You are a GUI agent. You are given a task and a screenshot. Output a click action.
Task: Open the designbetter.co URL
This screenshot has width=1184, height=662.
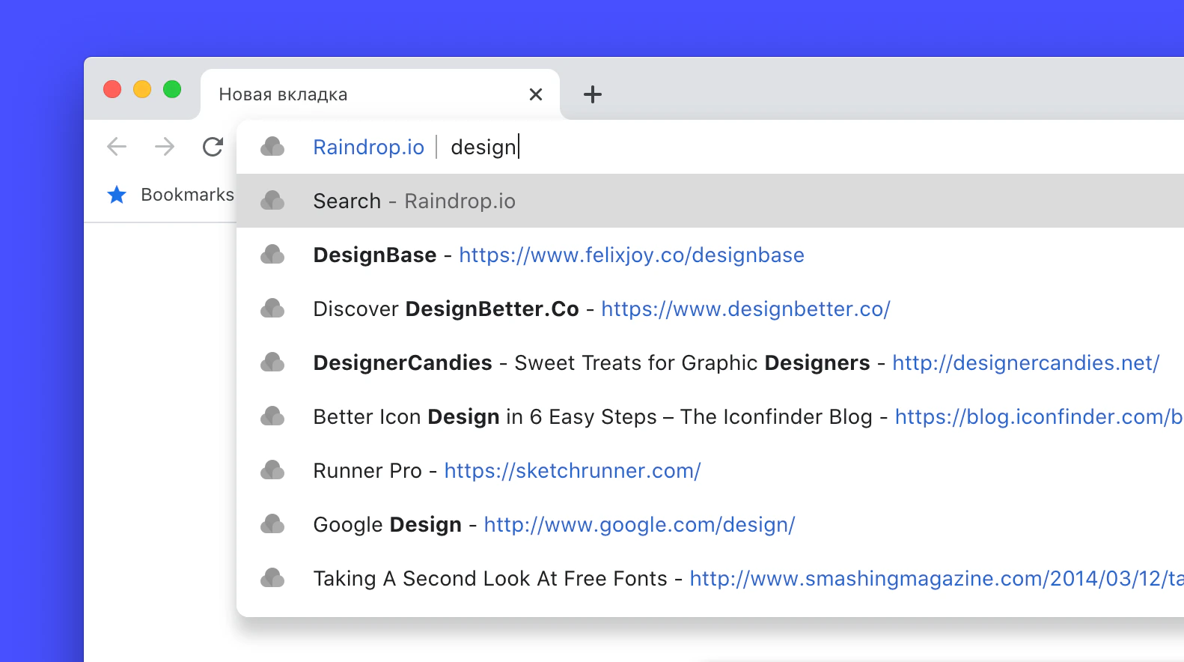[x=745, y=309]
